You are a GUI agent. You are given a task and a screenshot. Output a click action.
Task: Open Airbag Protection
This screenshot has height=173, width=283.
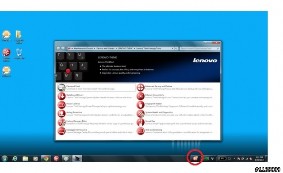pos(96,114)
